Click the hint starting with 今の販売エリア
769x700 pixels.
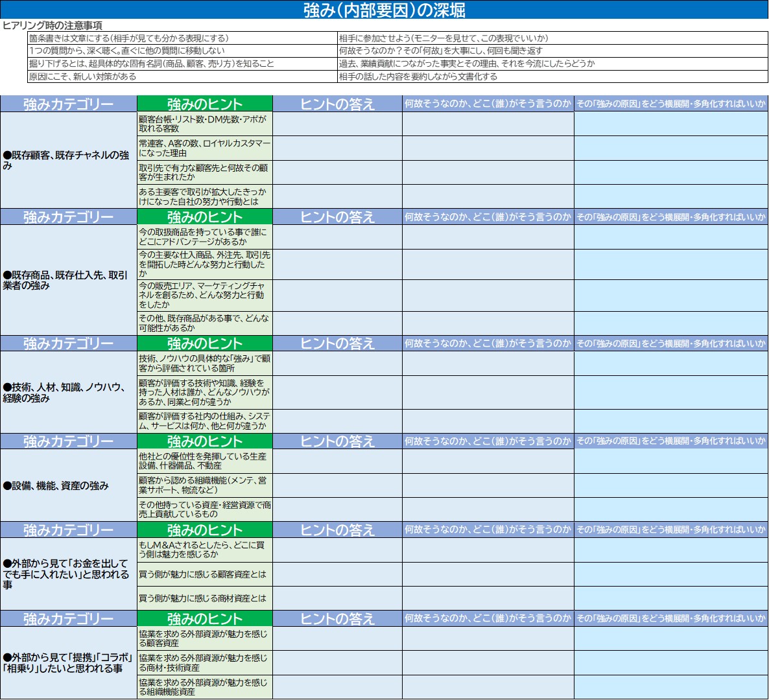[x=205, y=295]
